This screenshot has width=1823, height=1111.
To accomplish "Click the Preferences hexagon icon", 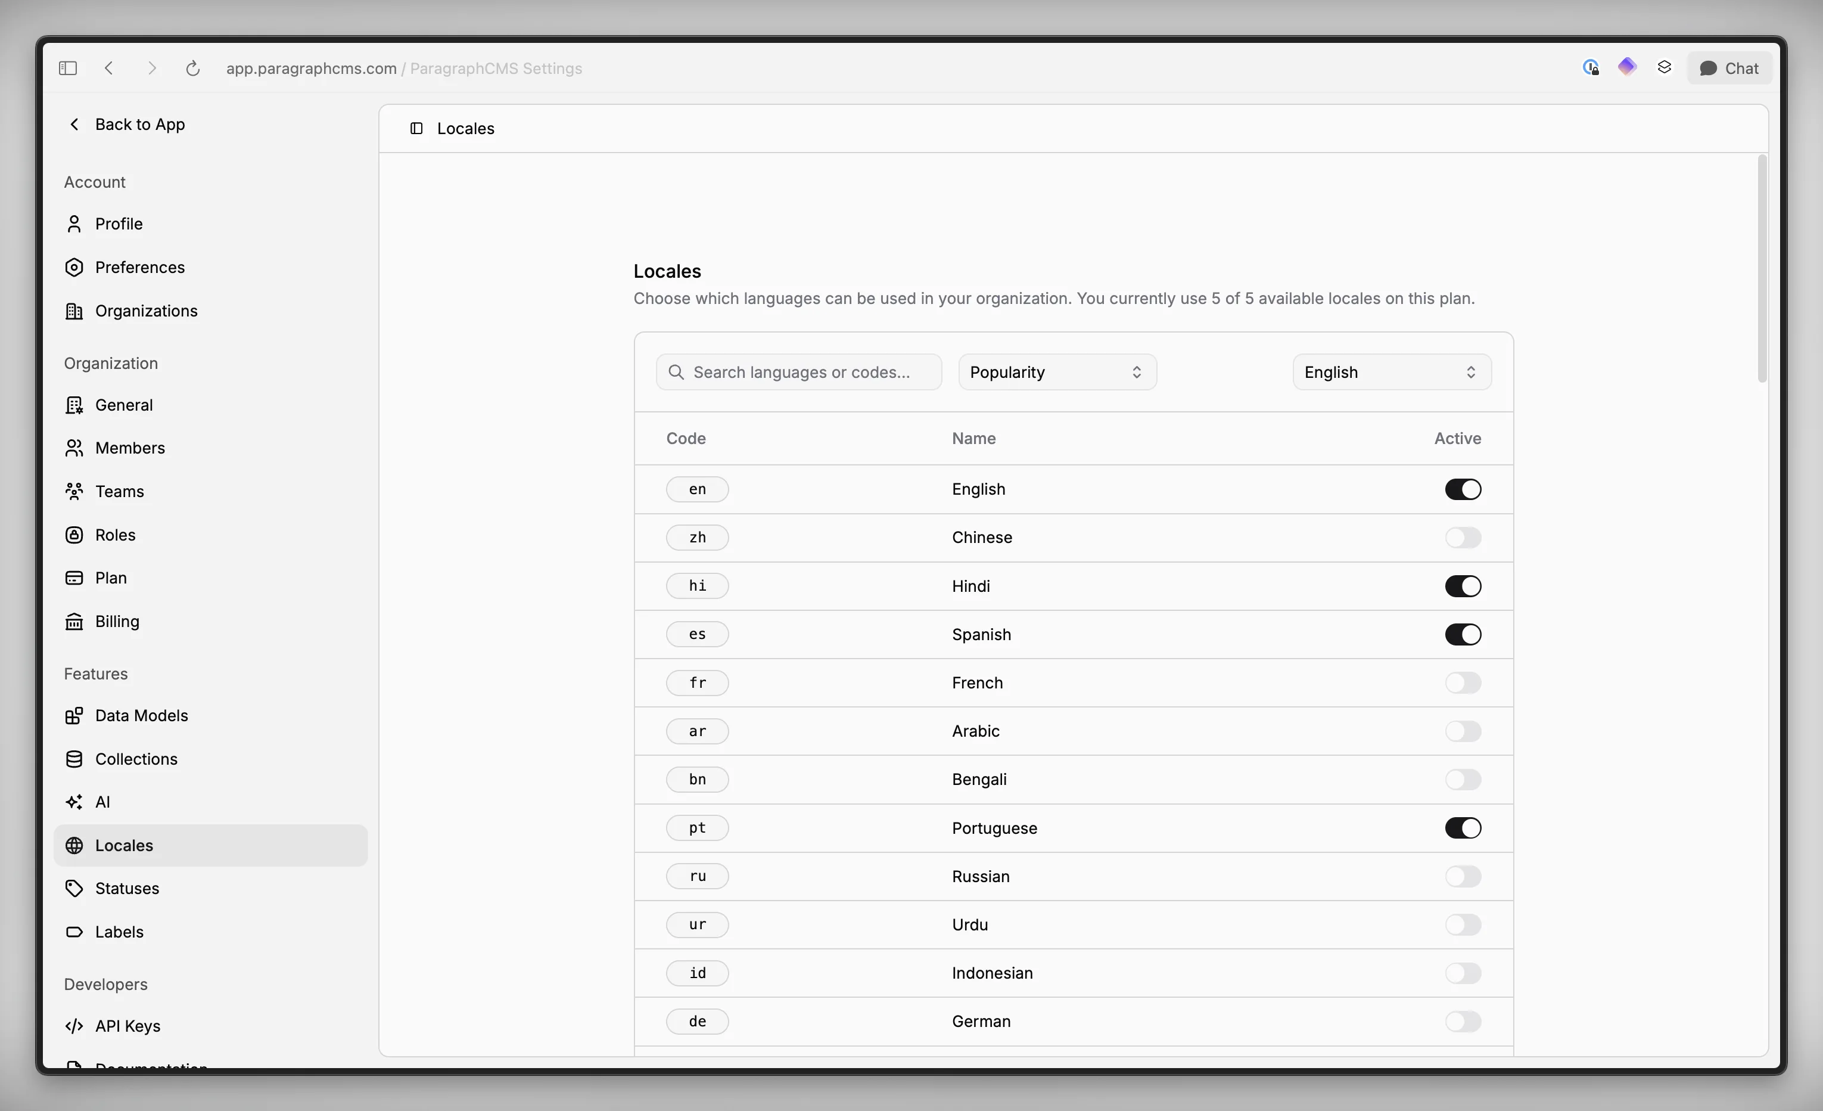I will (x=74, y=267).
